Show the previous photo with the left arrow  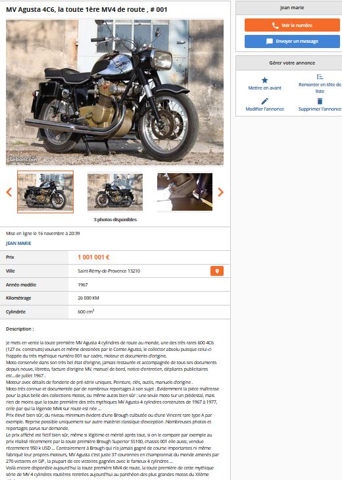[9, 192]
